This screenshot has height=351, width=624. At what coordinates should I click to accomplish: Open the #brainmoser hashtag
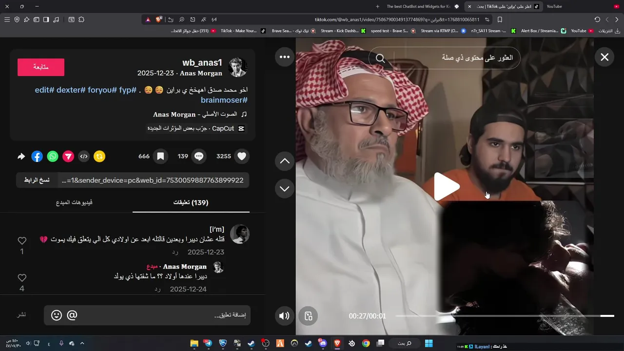coord(224,100)
